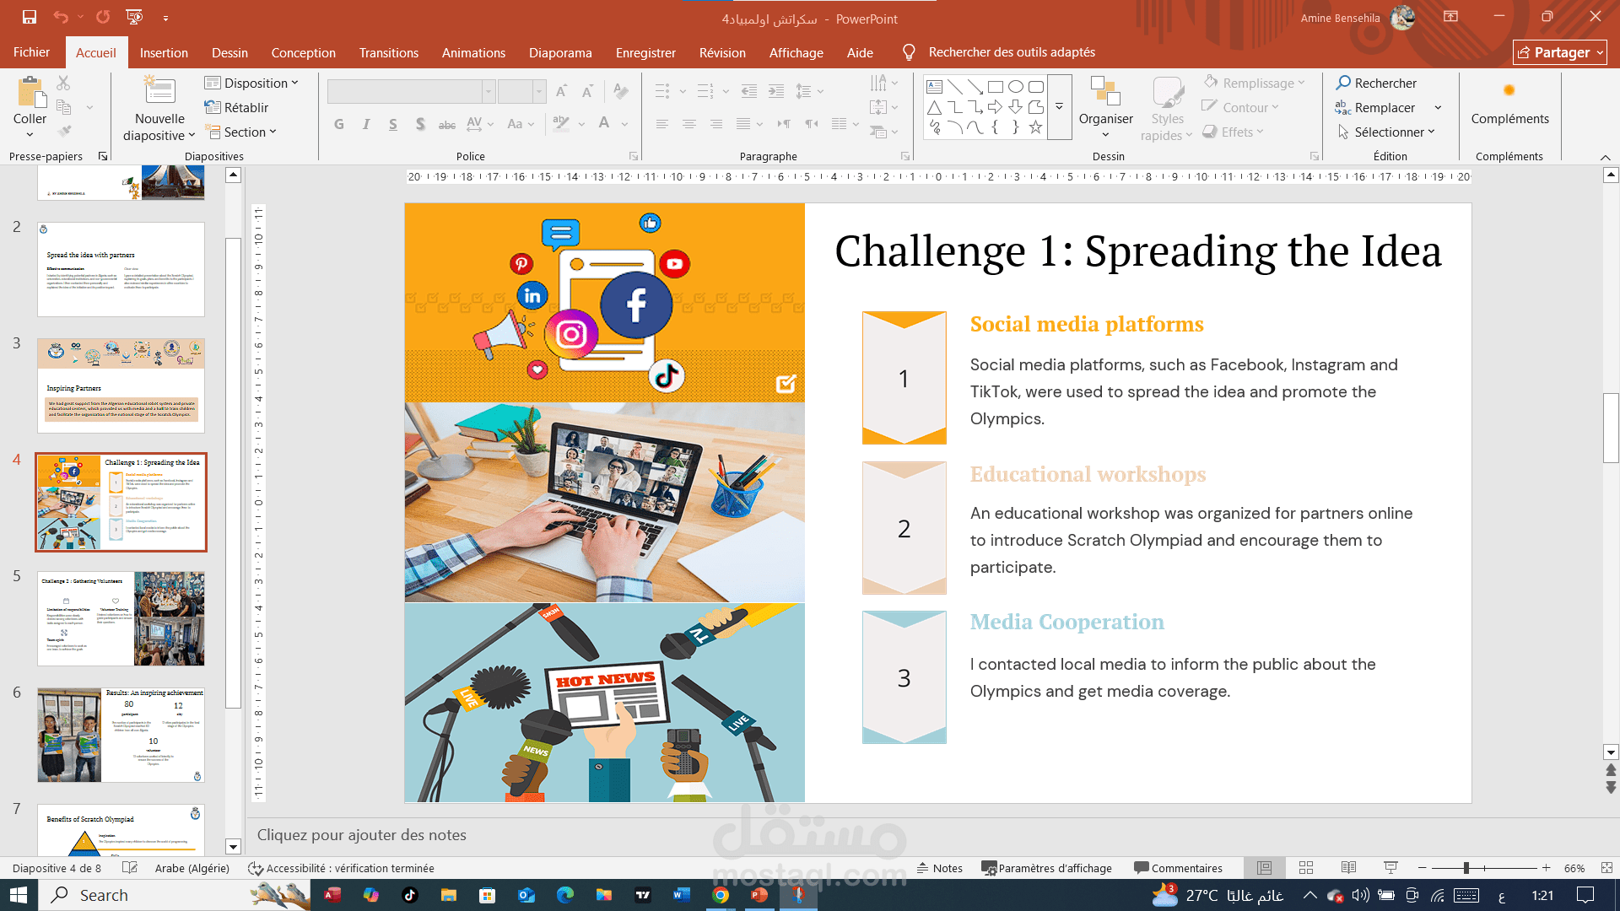Click the Redo arrow in the title bar

pos(103,17)
